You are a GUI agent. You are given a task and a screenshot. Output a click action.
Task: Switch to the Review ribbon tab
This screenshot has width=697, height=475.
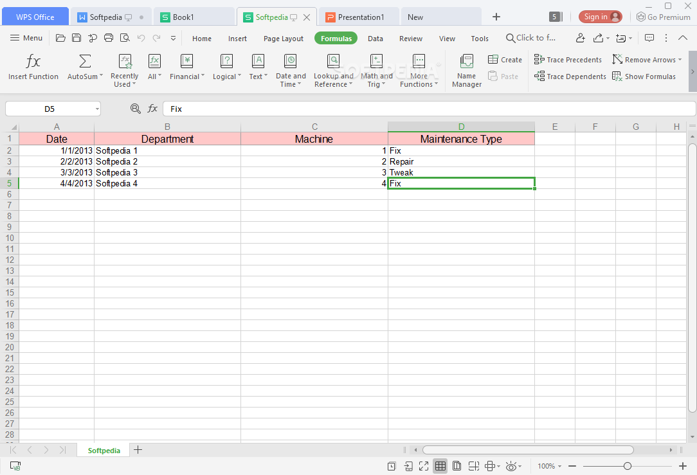(411, 39)
